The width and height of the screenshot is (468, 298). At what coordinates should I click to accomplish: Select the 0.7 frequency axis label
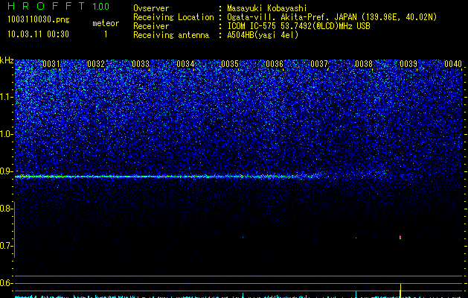pyautogui.click(x=6, y=246)
